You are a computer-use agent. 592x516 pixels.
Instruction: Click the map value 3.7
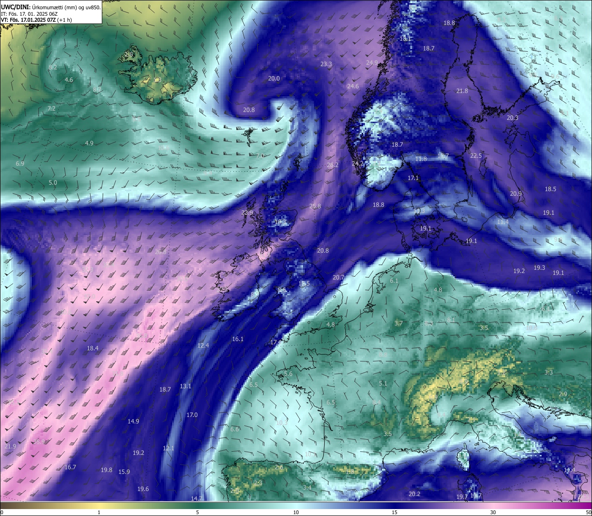click(x=399, y=323)
